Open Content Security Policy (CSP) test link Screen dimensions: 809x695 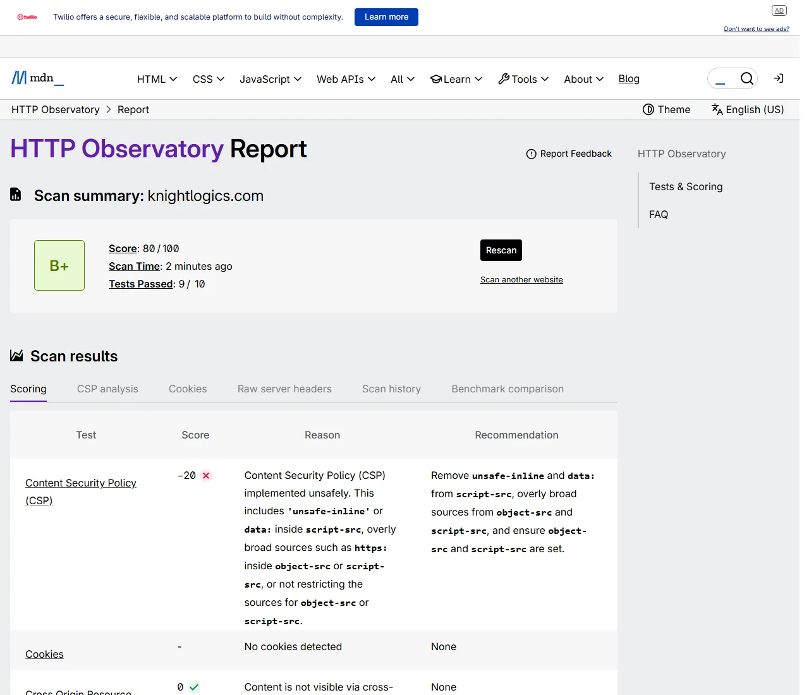click(81, 492)
